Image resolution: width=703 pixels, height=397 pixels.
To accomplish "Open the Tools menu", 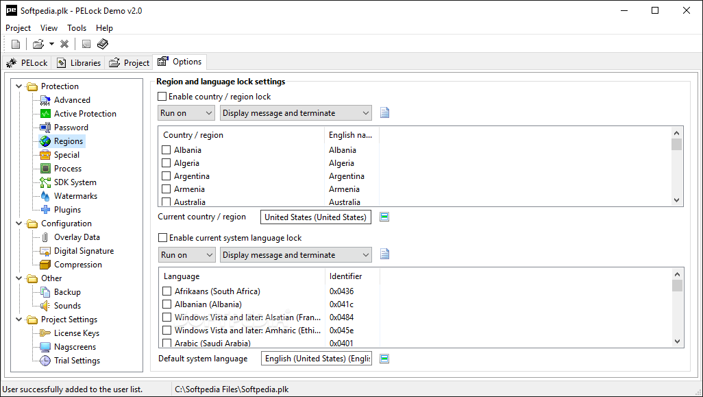I will click(x=77, y=28).
